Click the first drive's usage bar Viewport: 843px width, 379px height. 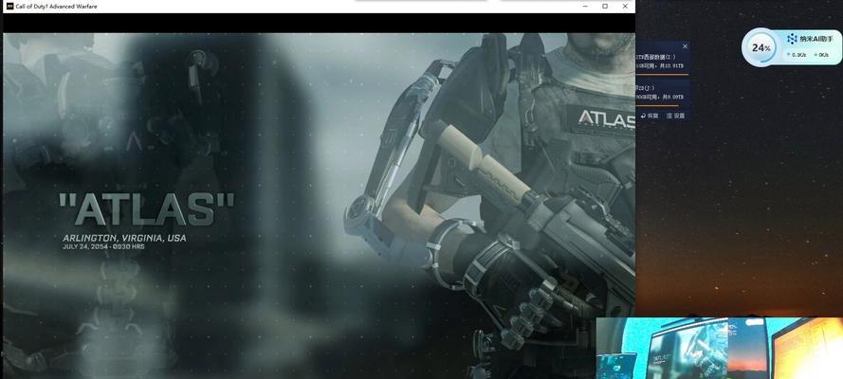662,75
